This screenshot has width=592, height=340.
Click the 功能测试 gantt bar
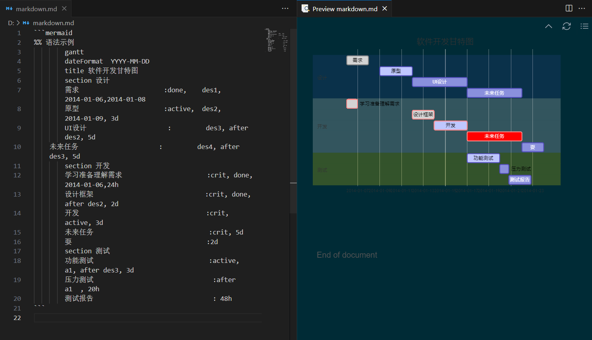(x=483, y=158)
